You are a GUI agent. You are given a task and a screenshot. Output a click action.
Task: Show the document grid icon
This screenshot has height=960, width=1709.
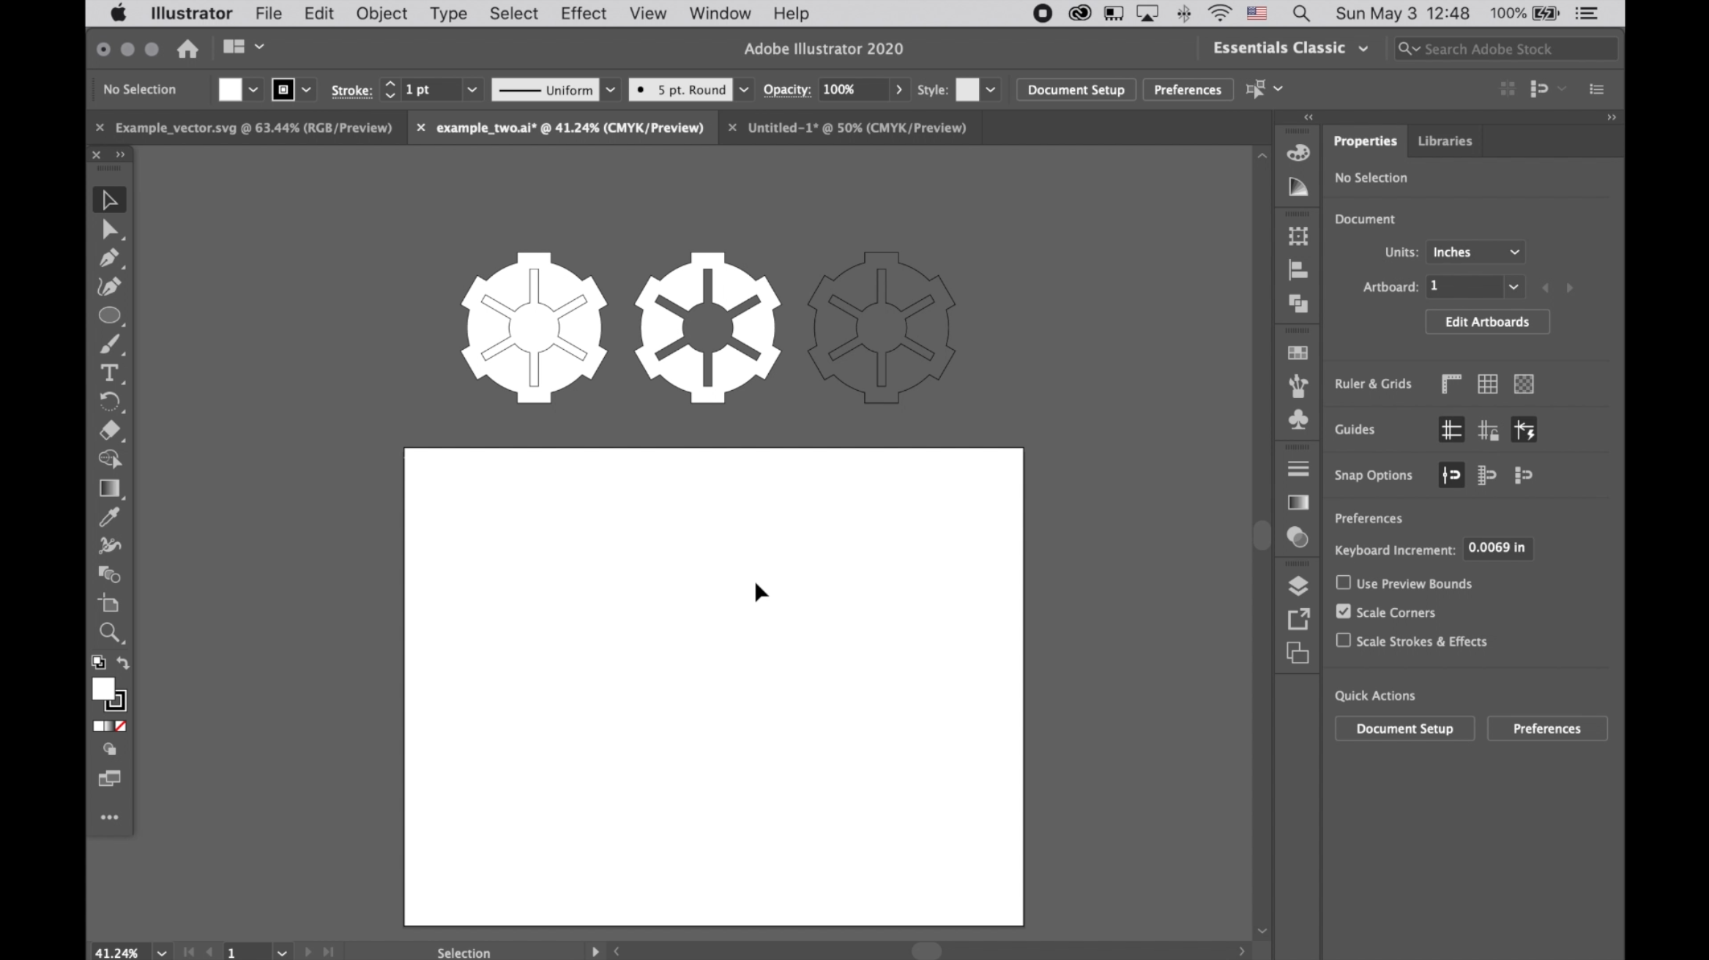(x=1487, y=383)
